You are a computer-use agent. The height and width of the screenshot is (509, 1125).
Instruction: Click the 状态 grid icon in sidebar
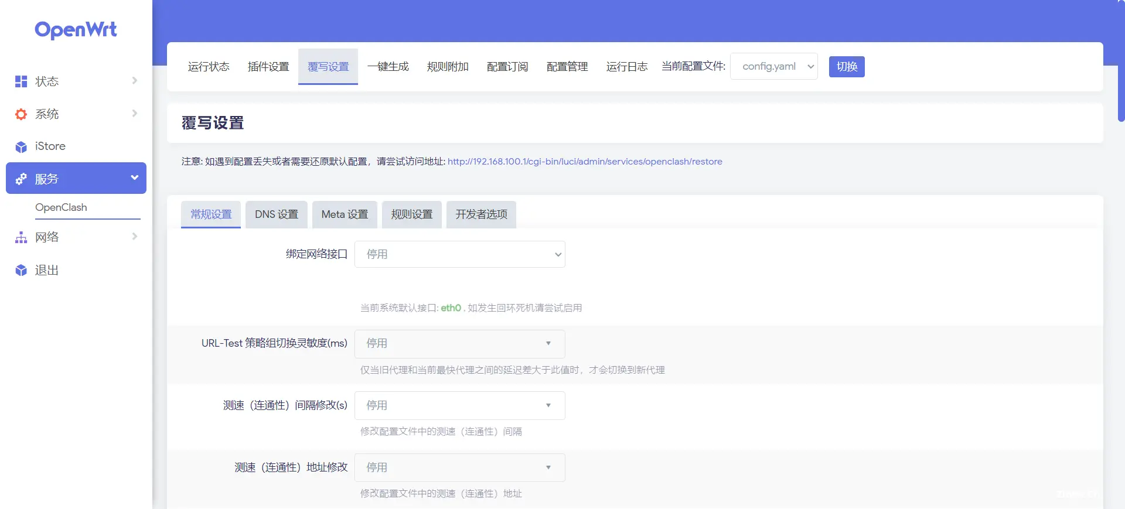[21, 81]
